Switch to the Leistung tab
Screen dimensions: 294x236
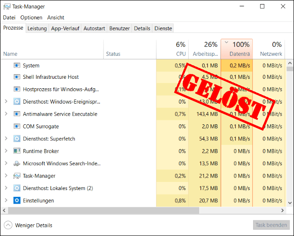click(x=37, y=28)
